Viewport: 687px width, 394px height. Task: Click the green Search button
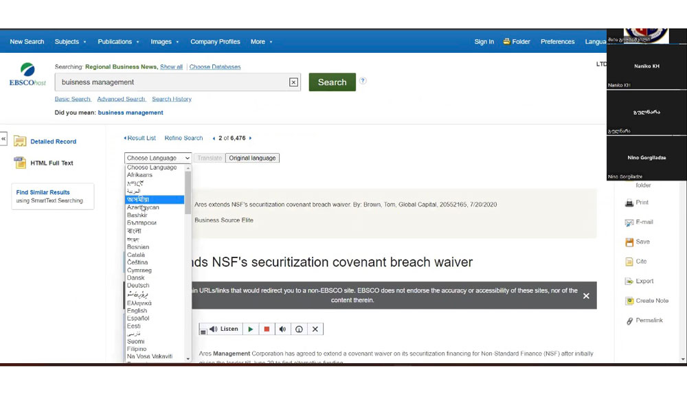[x=332, y=82]
